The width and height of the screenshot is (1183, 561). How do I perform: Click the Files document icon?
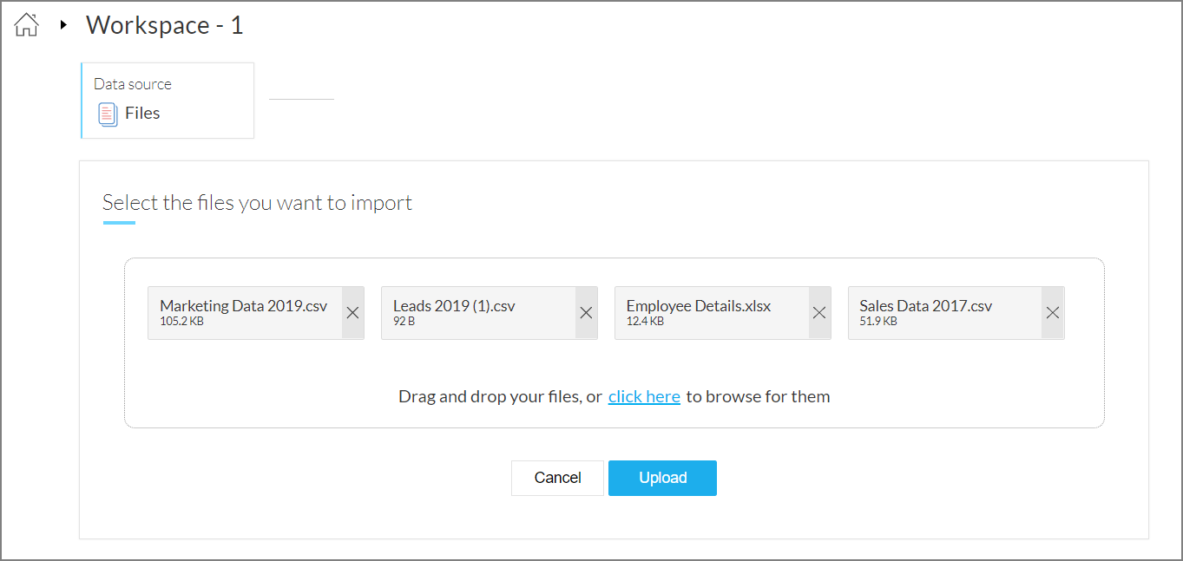click(x=108, y=114)
